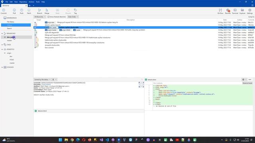Image resolution: width=255 pixels, height=143 pixels.
Task: Collapse the TAGS section
Action: click(x=2, y=44)
